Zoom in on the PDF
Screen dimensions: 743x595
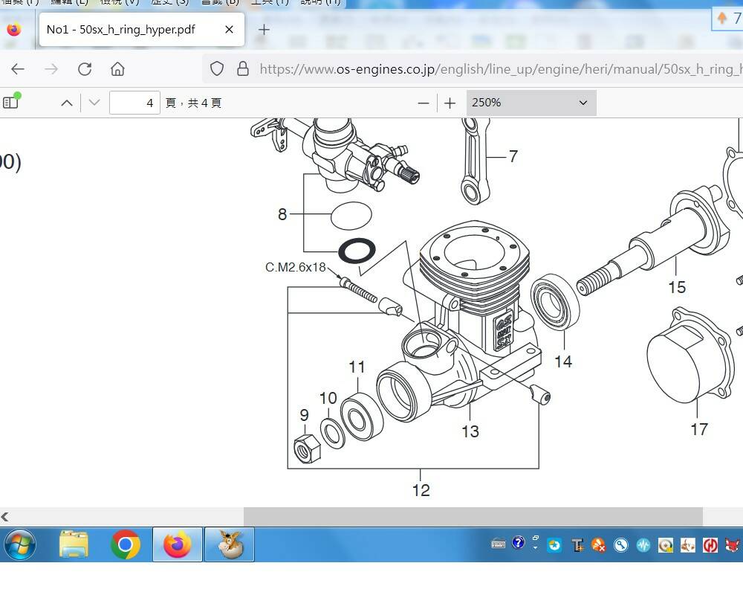pyautogui.click(x=450, y=103)
